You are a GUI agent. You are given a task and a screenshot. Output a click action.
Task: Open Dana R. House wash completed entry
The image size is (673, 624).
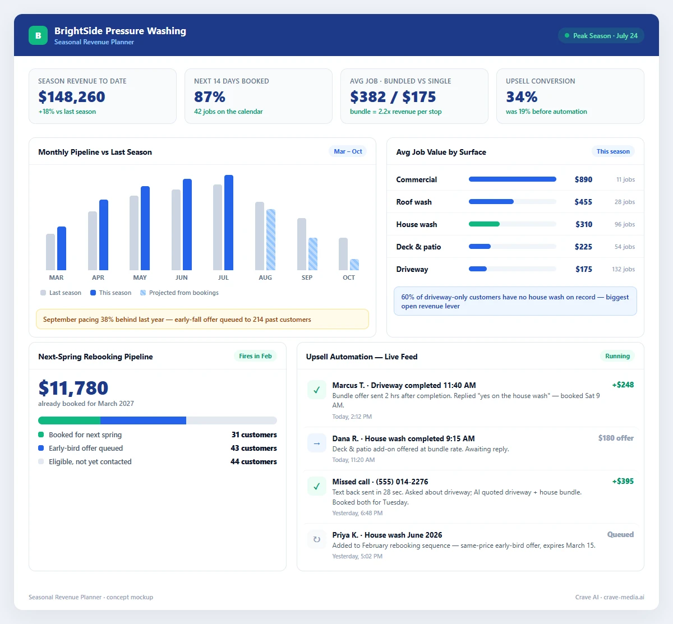click(471, 449)
